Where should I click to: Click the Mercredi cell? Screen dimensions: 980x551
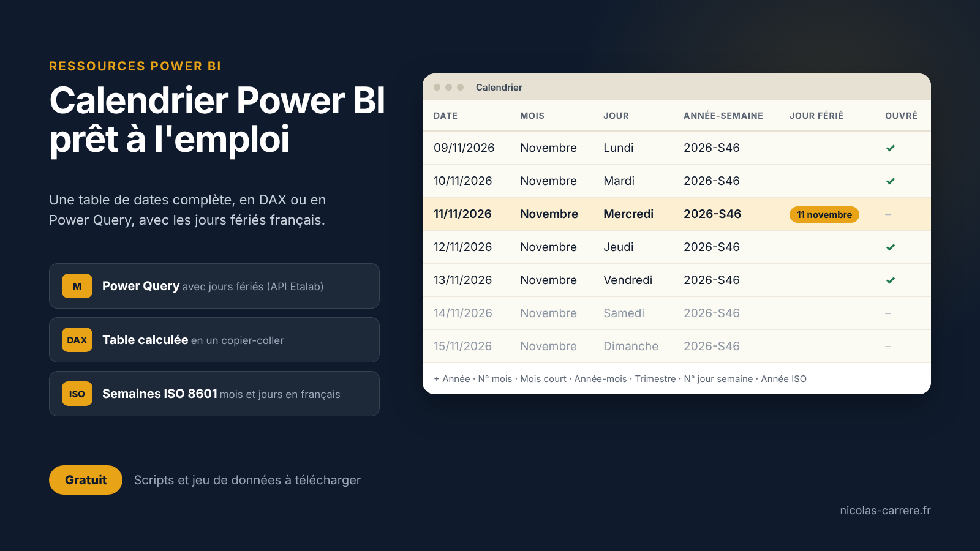pyautogui.click(x=628, y=214)
